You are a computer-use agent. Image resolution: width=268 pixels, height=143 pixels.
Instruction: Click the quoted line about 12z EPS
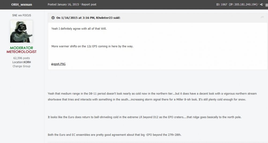tap(92, 46)
